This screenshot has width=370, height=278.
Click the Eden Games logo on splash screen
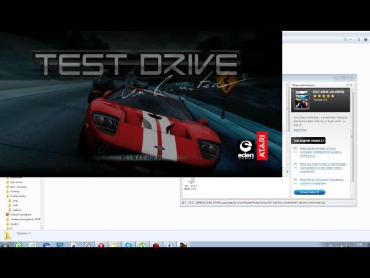(x=246, y=149)
